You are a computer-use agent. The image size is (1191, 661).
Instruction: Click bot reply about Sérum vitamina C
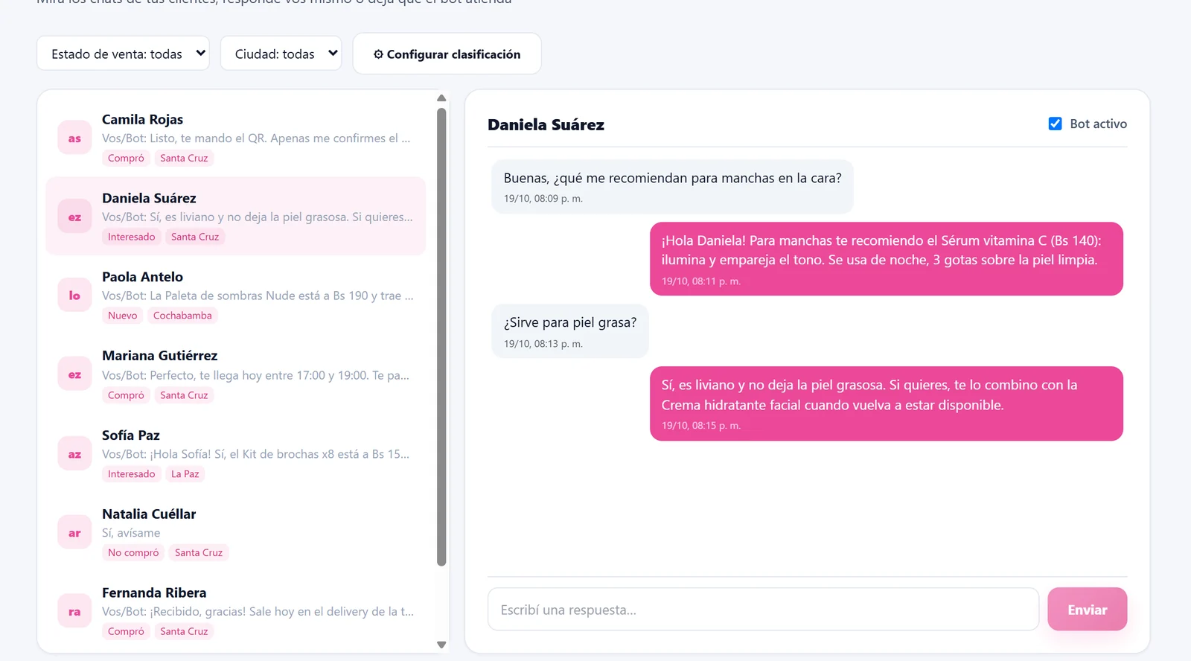(x=886, y=258)
